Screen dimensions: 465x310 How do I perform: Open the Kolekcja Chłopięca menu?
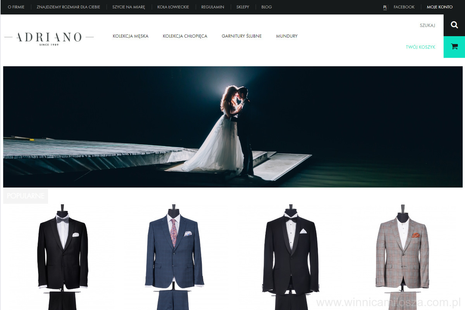coord(185,36)
